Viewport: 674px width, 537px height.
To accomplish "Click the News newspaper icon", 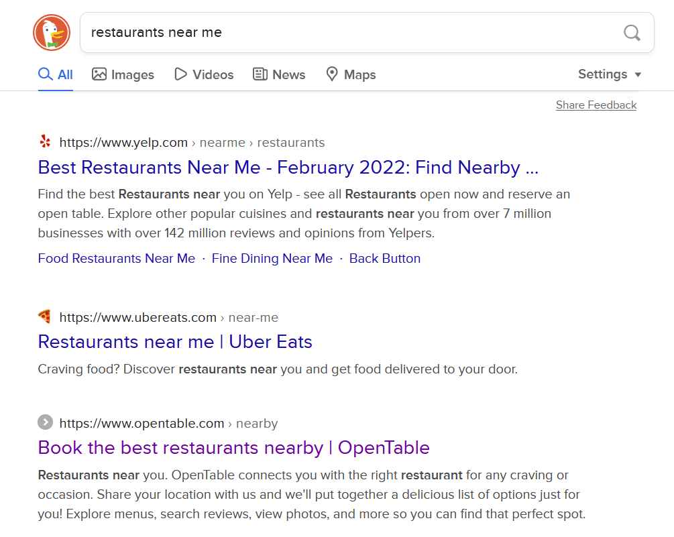I will (x=260, y=74).
